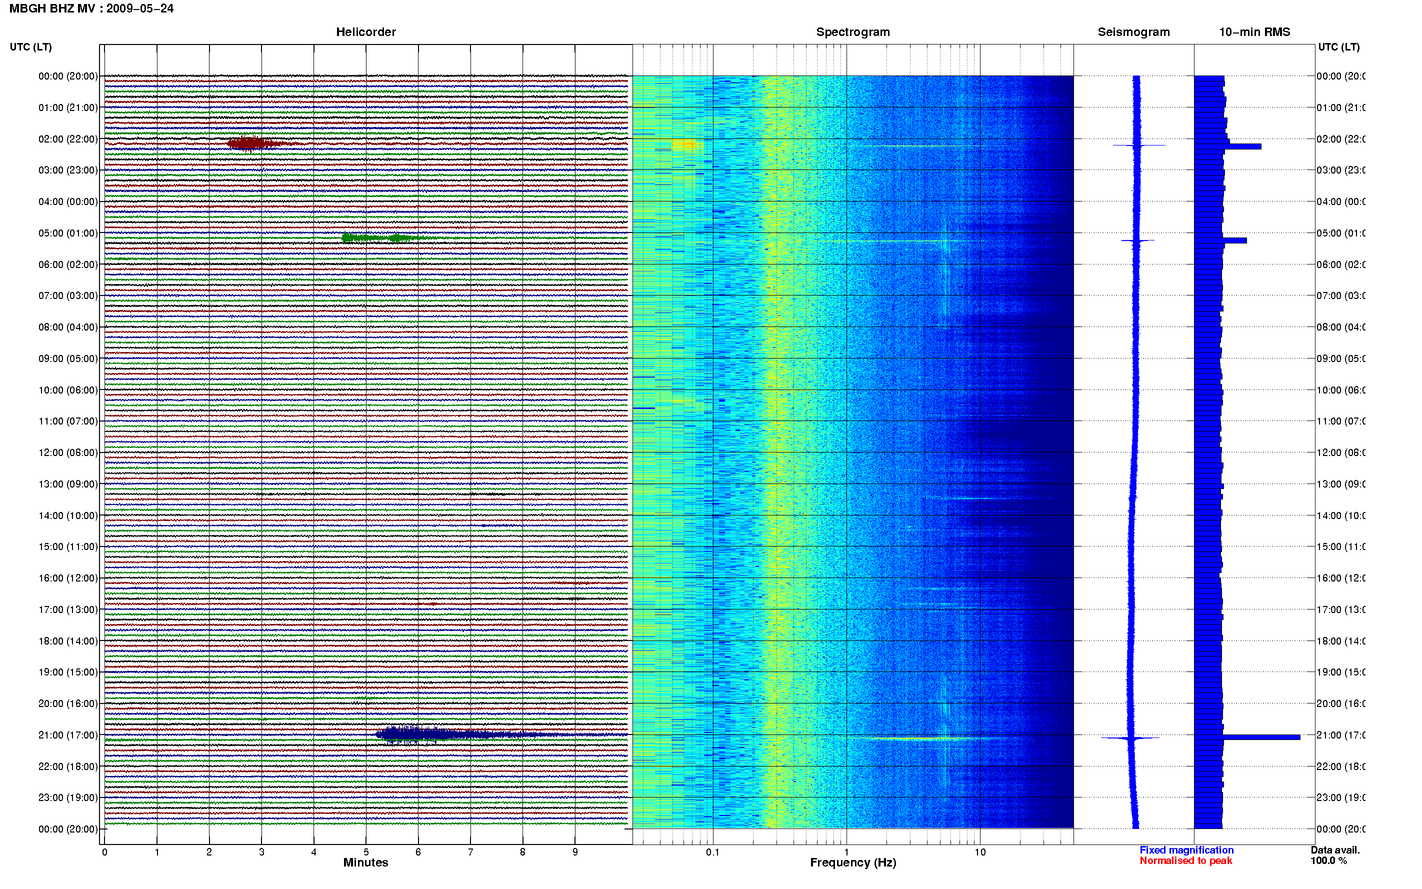Click the left 'UTC (LT)' axis label

pos(30,47)
